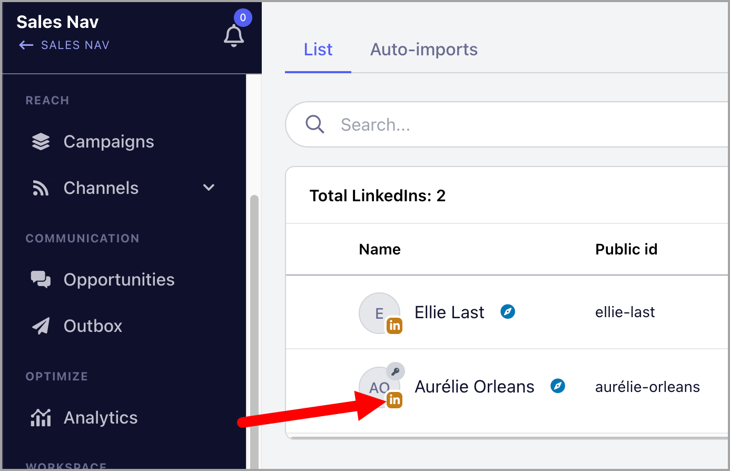
Task: Click the Sales Nav workspace title
Action: (57, 22)
